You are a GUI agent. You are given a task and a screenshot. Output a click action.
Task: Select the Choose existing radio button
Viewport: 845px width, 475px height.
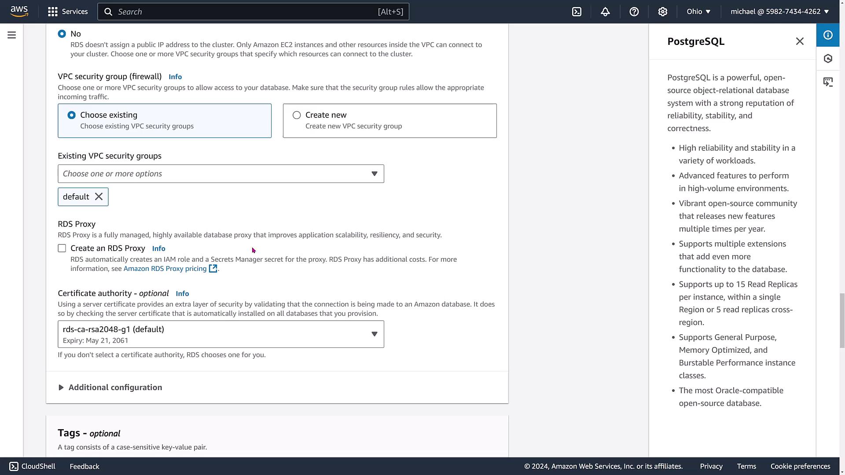coord(71,115)
